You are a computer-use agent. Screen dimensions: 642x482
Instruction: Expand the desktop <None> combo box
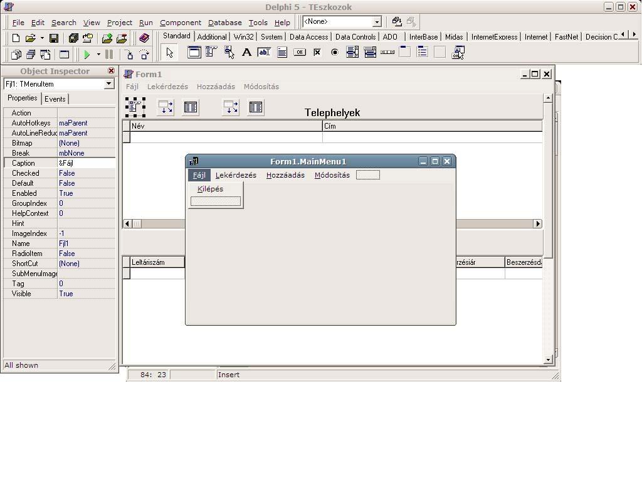[377, 22]
